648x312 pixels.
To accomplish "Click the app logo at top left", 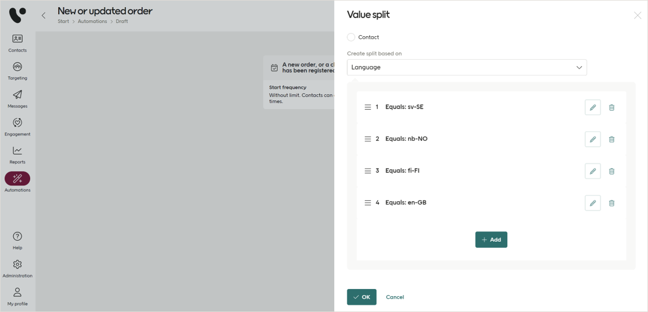I will click(18, 15).
